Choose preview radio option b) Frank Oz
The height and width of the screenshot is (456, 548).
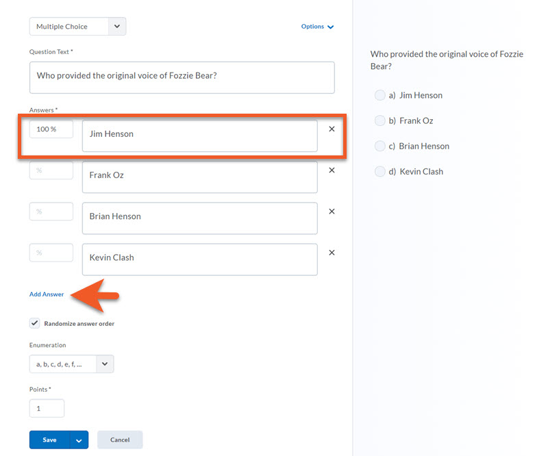tap(379, 121)
